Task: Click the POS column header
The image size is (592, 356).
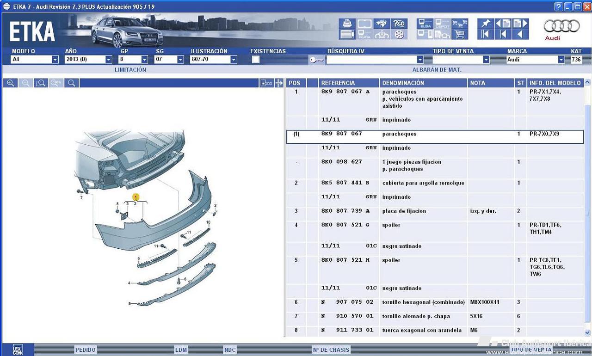Action: coord(296,83)
